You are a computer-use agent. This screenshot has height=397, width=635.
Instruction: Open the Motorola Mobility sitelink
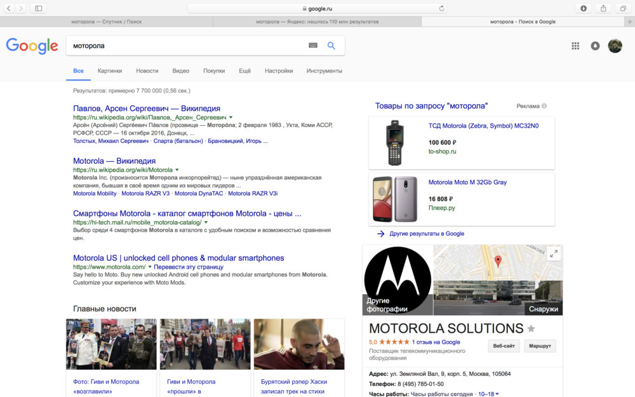pyautogui.click(x=95, y=194)
